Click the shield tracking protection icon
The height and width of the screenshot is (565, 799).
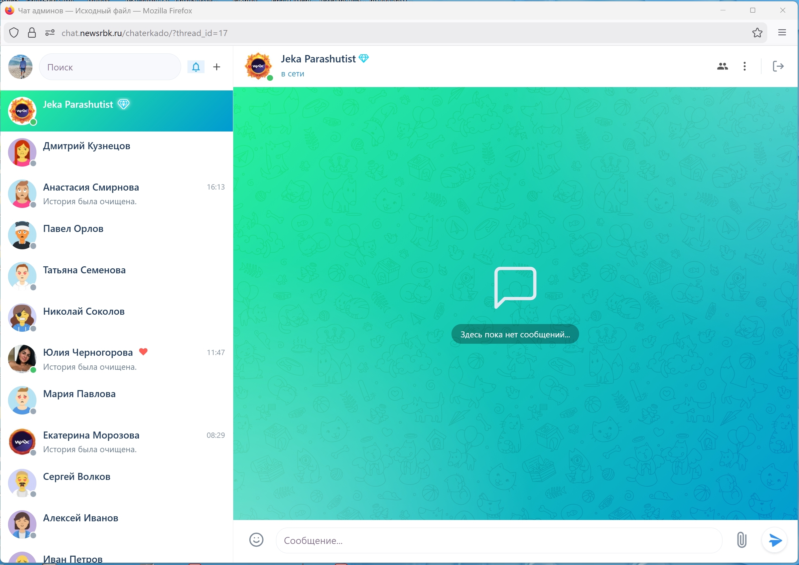tap(14, 33)
